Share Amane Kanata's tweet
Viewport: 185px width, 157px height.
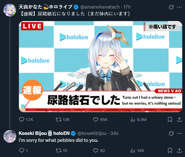pos(179,120)
